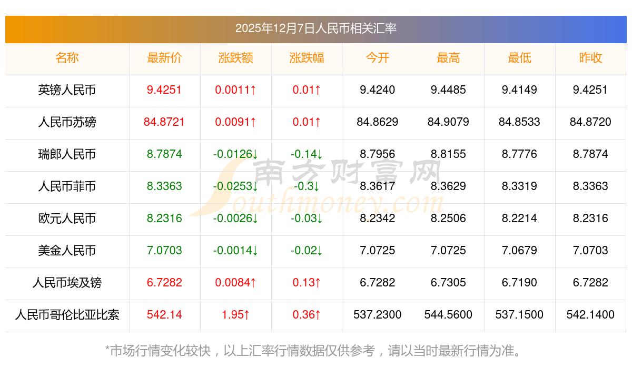Select the change amount -0.0253↓
The height and width of the screenshot is (367, 632).
coord(235,186)
